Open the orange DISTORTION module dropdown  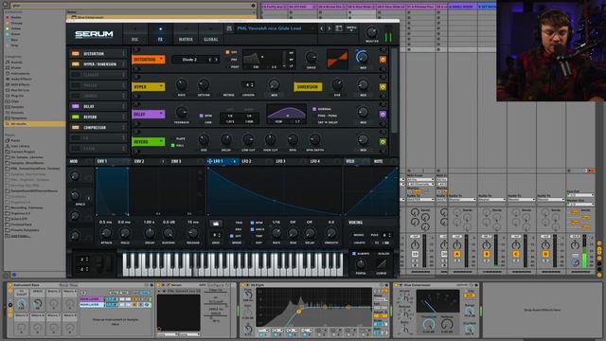(x=149, y=60)
